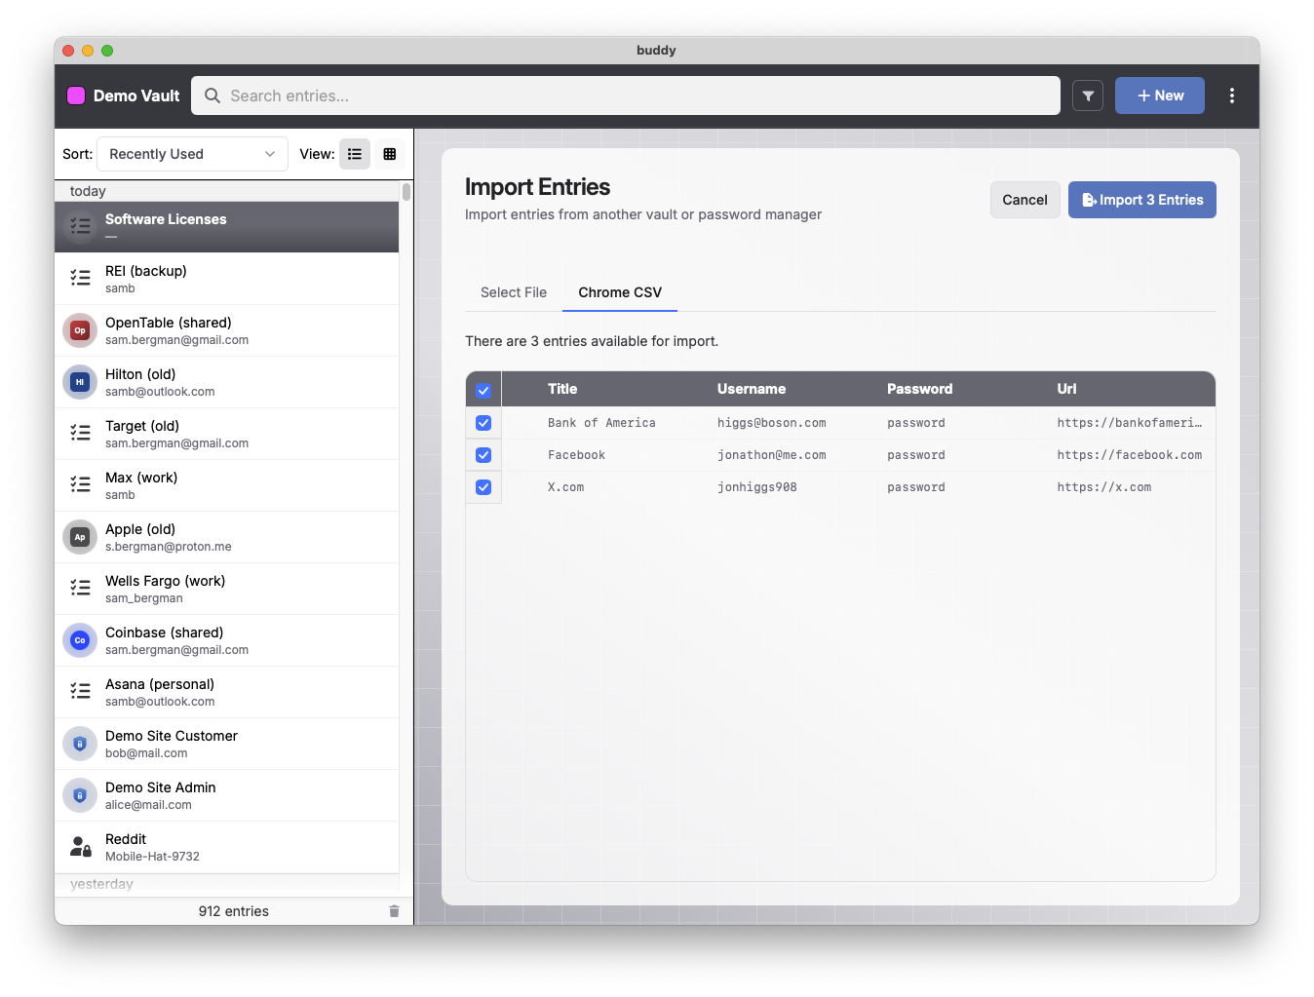The image size is (1314, 997).
Task: Click the Hilton blue Hi avatar
Action: [x=80, y=382]
